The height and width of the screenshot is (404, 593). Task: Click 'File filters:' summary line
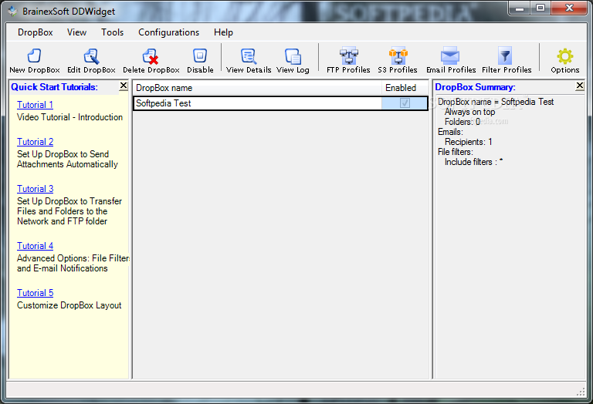pos(456,152)
